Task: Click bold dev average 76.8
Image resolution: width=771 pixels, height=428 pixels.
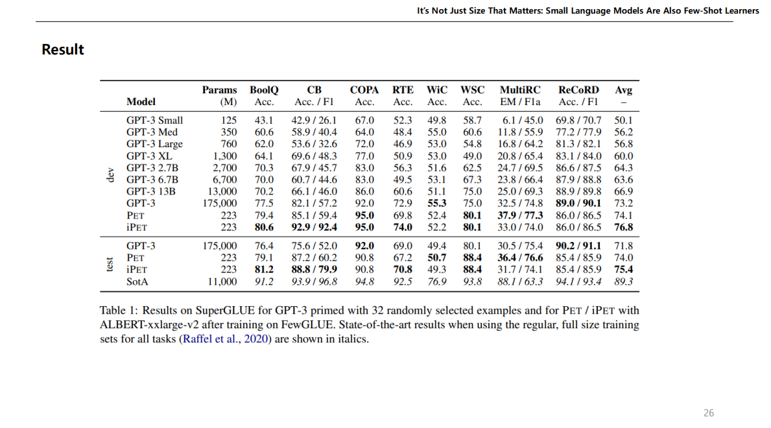Action: pyautogui.click(x=624, y=227)
